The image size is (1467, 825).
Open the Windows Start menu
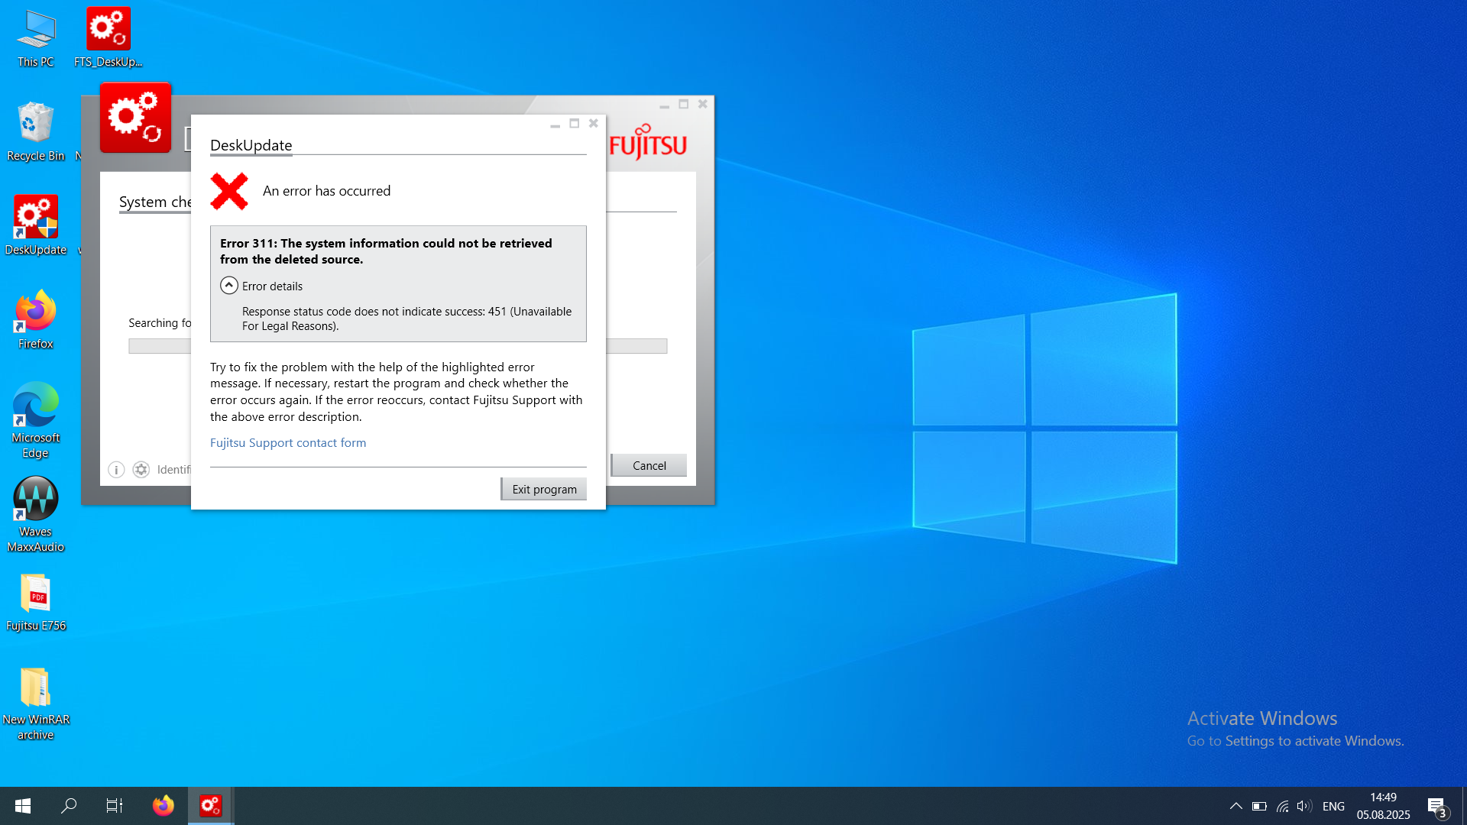pos(23,806)
